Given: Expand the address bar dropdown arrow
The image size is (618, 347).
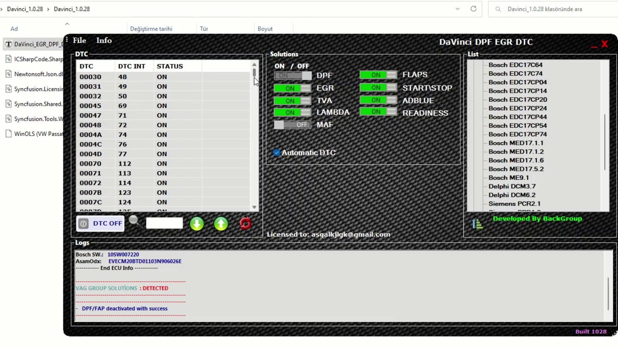Looking at the screenshot, I should (x=457, y=9).
